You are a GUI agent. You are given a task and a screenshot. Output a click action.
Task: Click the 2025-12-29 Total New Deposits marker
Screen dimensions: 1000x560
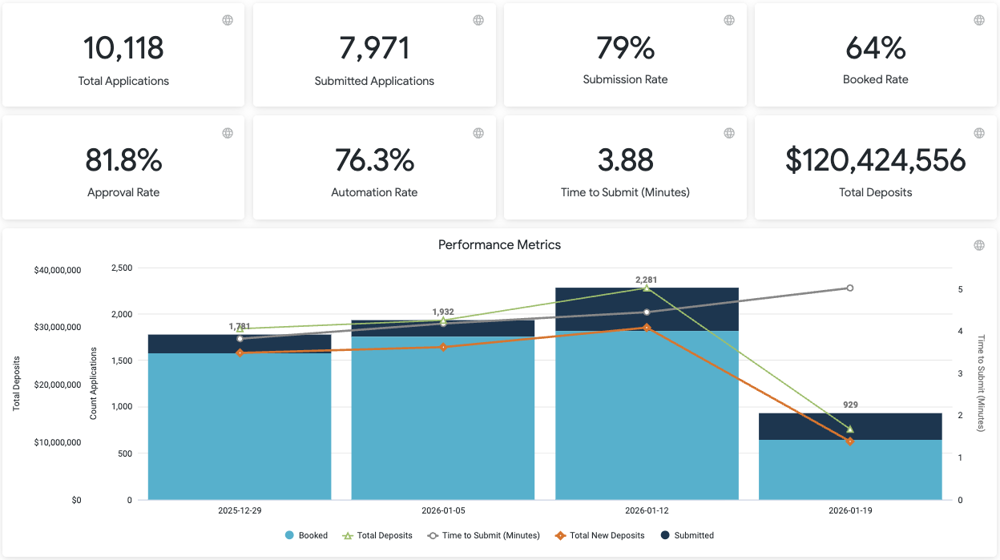pyautogui.click(x=240, y=353)
